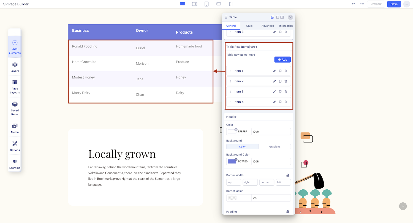Switch to the Style tab

point(249,26)
